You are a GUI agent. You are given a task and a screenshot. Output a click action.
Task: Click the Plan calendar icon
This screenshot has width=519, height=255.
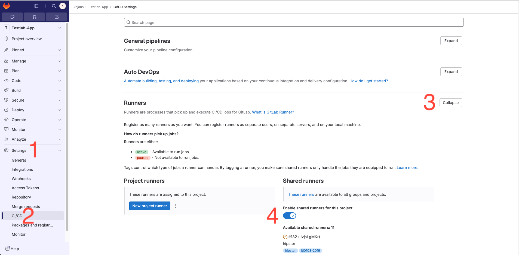(x=6, y=71)
